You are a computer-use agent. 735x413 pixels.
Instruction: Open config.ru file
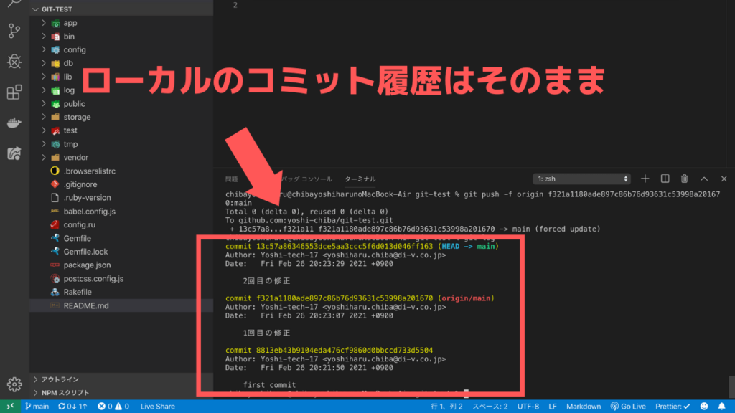[x=121, y=224]
